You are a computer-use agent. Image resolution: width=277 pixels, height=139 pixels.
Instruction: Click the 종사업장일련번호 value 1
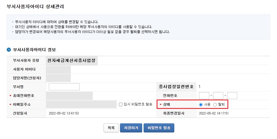(x=200, y=87)
